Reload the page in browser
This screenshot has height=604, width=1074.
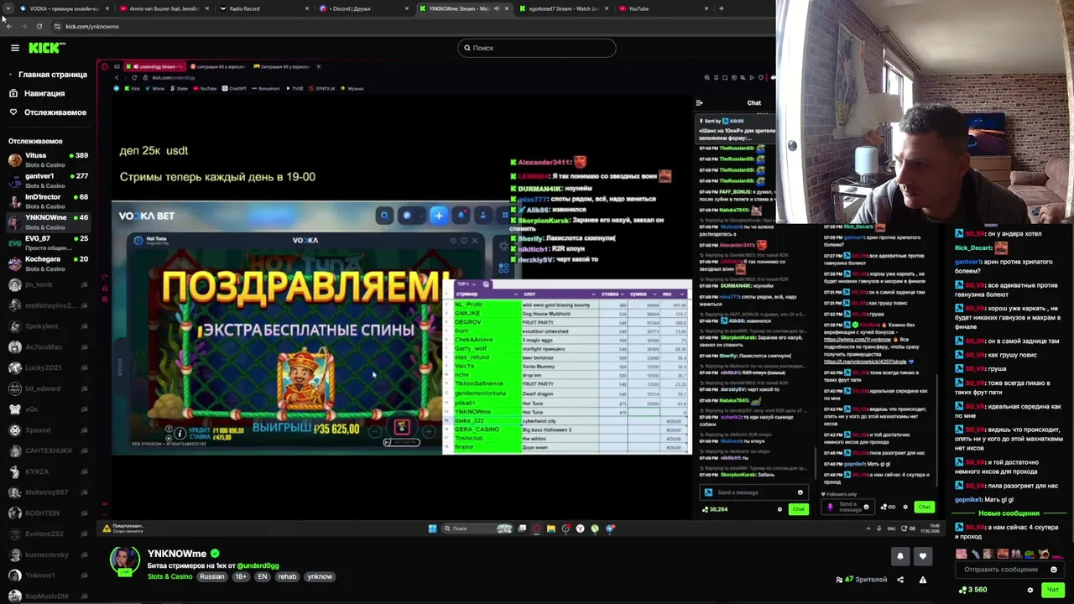point(39,26)
